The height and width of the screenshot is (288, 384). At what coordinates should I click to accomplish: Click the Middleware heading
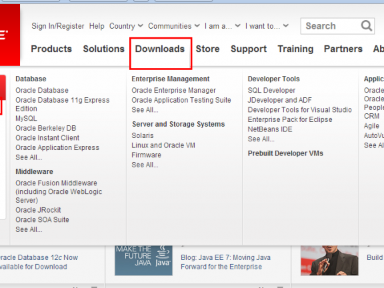34,172
